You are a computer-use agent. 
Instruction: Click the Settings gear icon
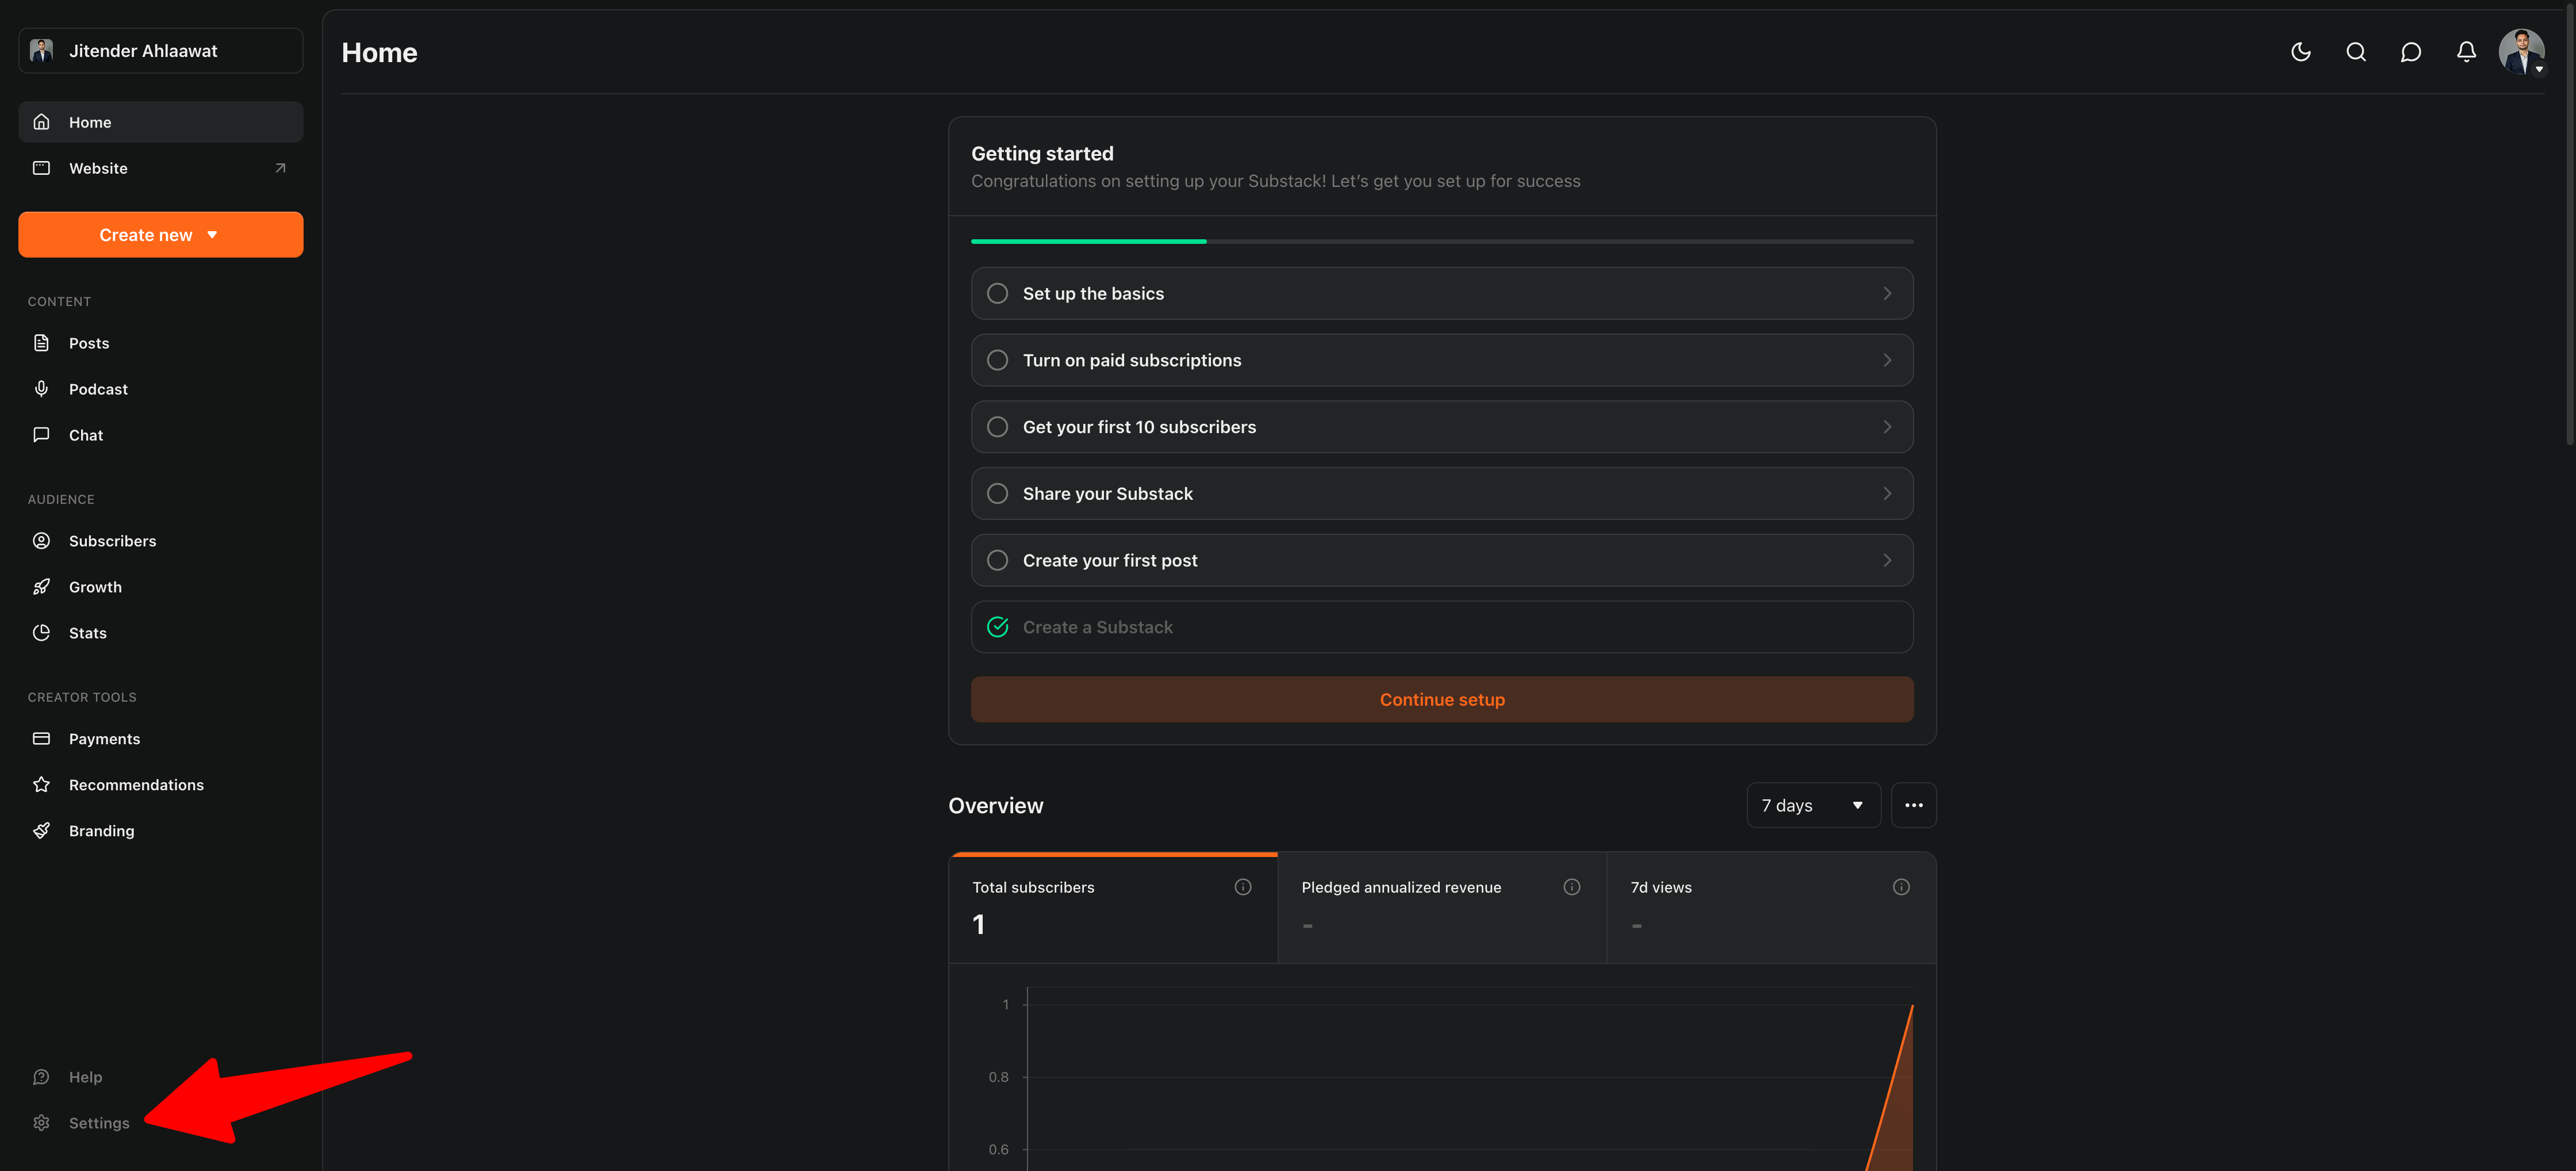coord(41,1122)
